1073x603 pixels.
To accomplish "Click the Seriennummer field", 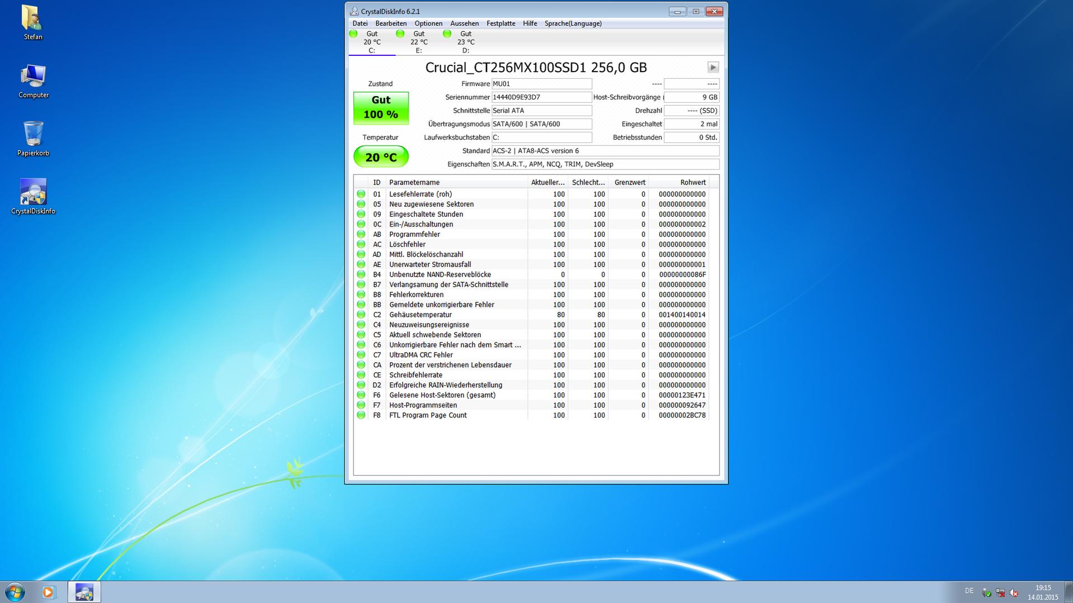I will coord(541,97).
